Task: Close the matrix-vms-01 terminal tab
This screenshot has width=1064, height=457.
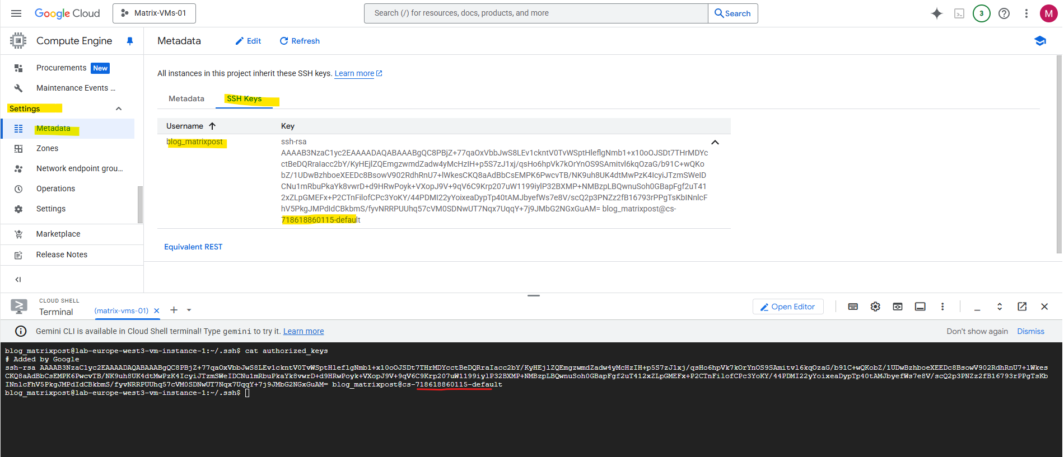Action: click(x=157, y=310)
